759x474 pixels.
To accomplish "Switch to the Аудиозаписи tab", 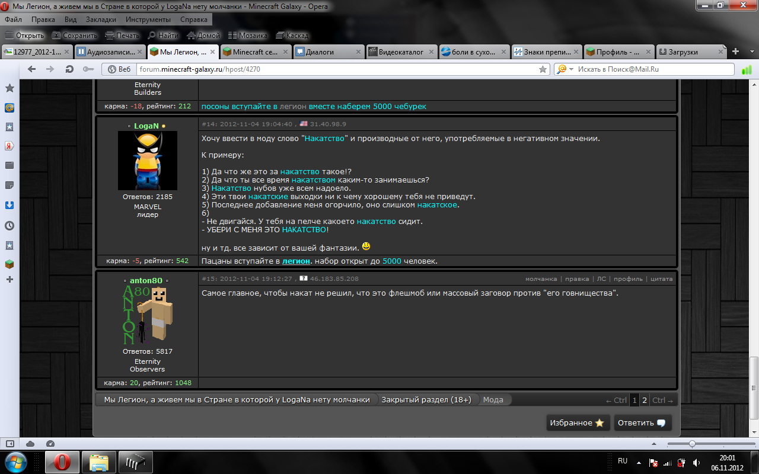I will click(x=110, y=52).
